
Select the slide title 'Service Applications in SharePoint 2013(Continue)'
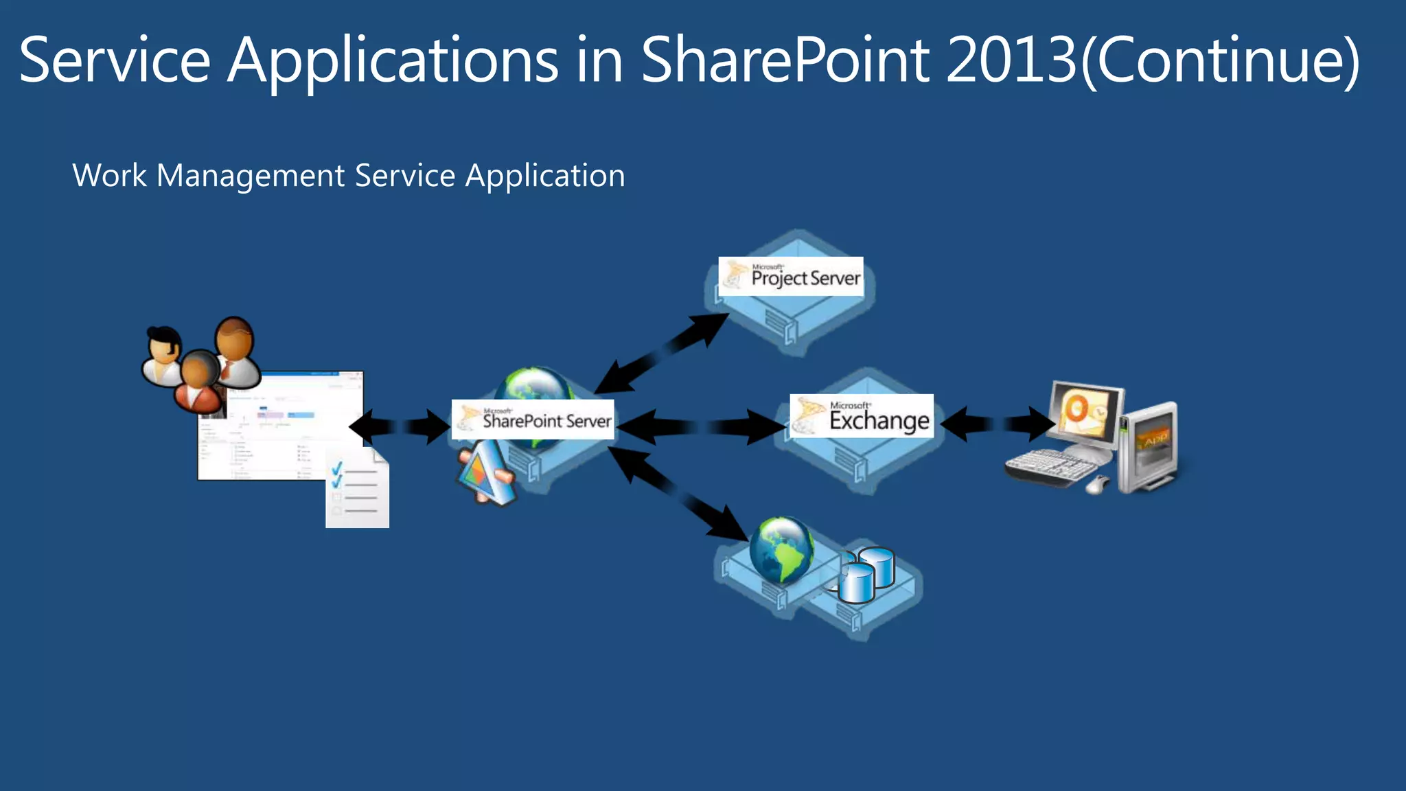click(x=689, y=60)
